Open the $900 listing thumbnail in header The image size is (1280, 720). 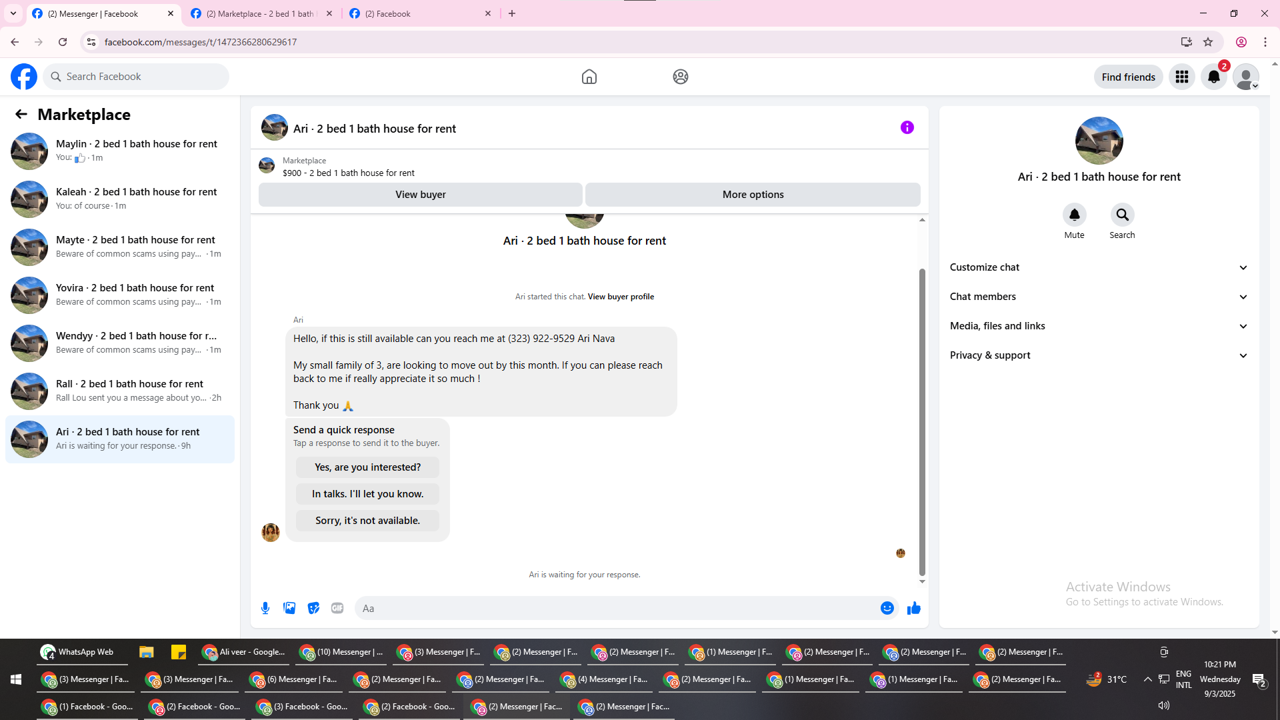[267, 165]
